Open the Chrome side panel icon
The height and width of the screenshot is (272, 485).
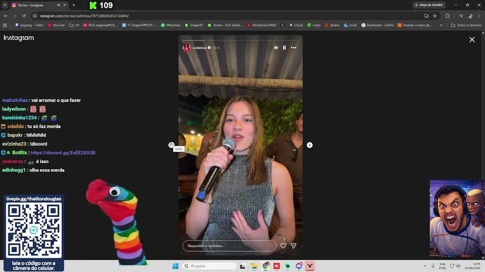pos(461,16)
